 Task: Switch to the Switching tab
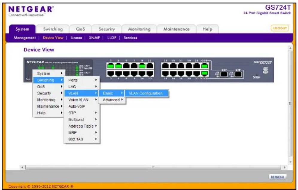tap(53, 29)
